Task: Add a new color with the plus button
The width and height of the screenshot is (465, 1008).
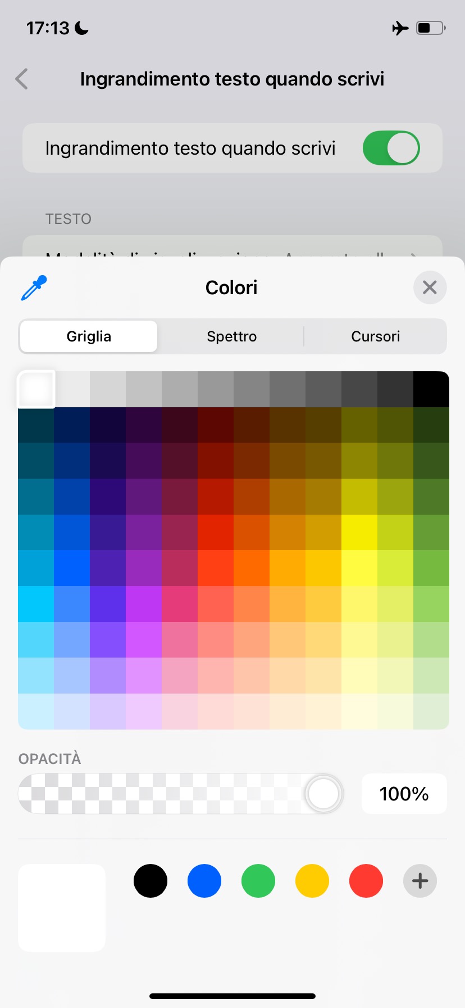Action: (420, 881)
